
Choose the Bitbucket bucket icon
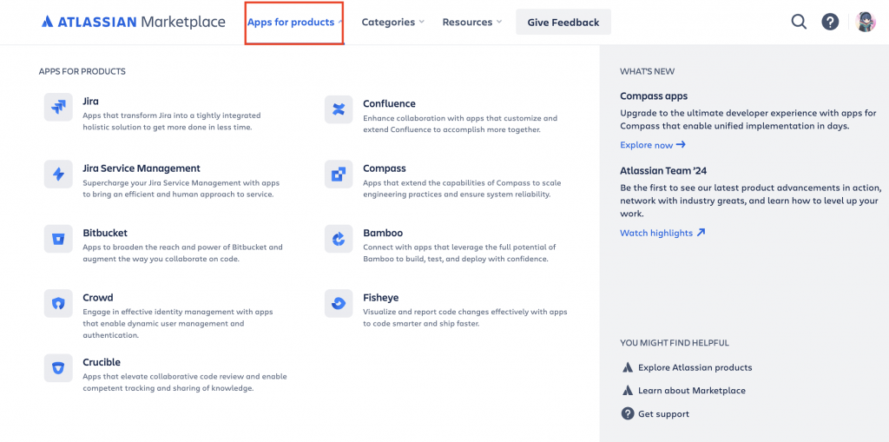[58, 239]
